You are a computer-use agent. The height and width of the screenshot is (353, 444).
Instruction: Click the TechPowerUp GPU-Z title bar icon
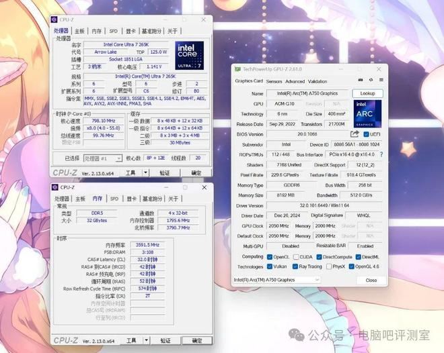click(x=237, y=69)
